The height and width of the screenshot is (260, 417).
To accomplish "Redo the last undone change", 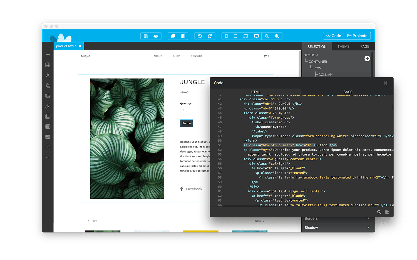I will click(210, 36).
